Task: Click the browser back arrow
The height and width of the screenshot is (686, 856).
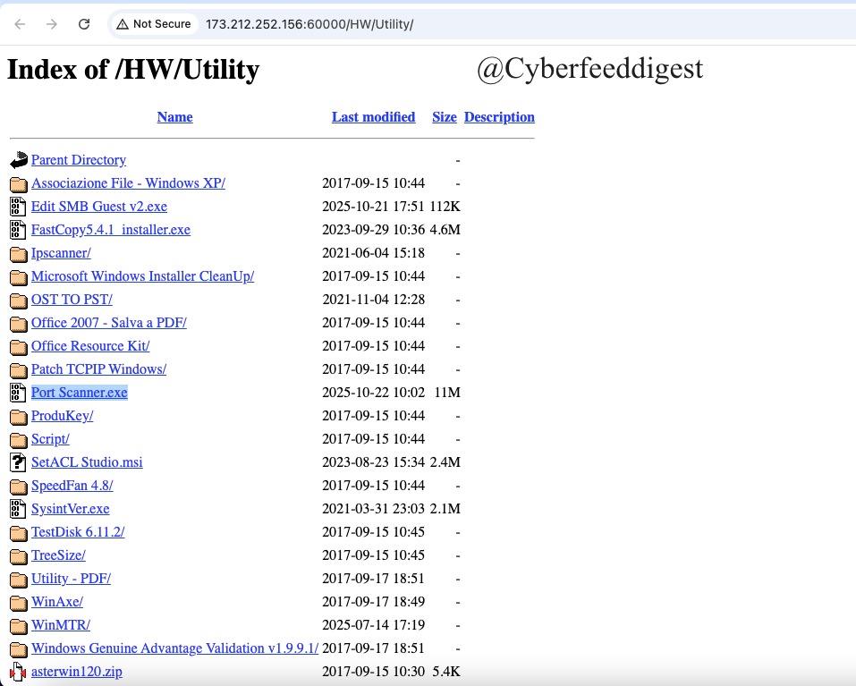Action: (19, 24)
